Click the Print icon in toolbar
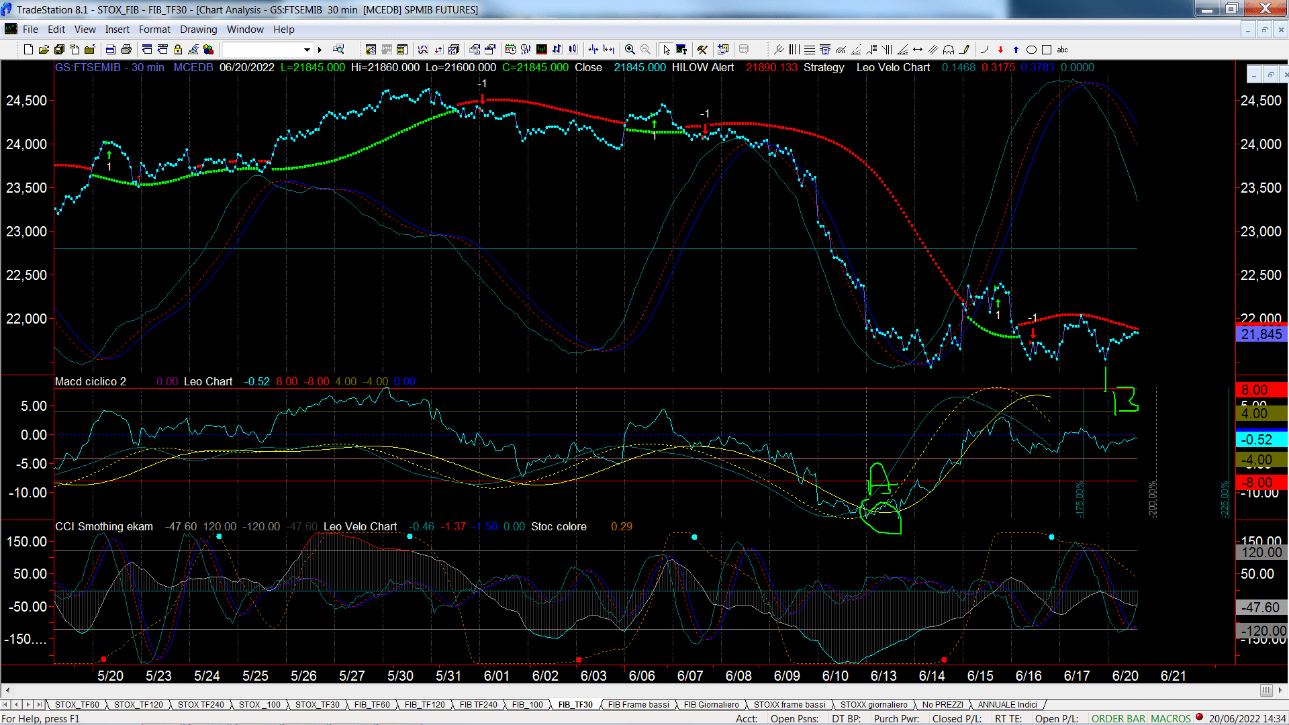The image size is (1289, 725). click(126, 50)
